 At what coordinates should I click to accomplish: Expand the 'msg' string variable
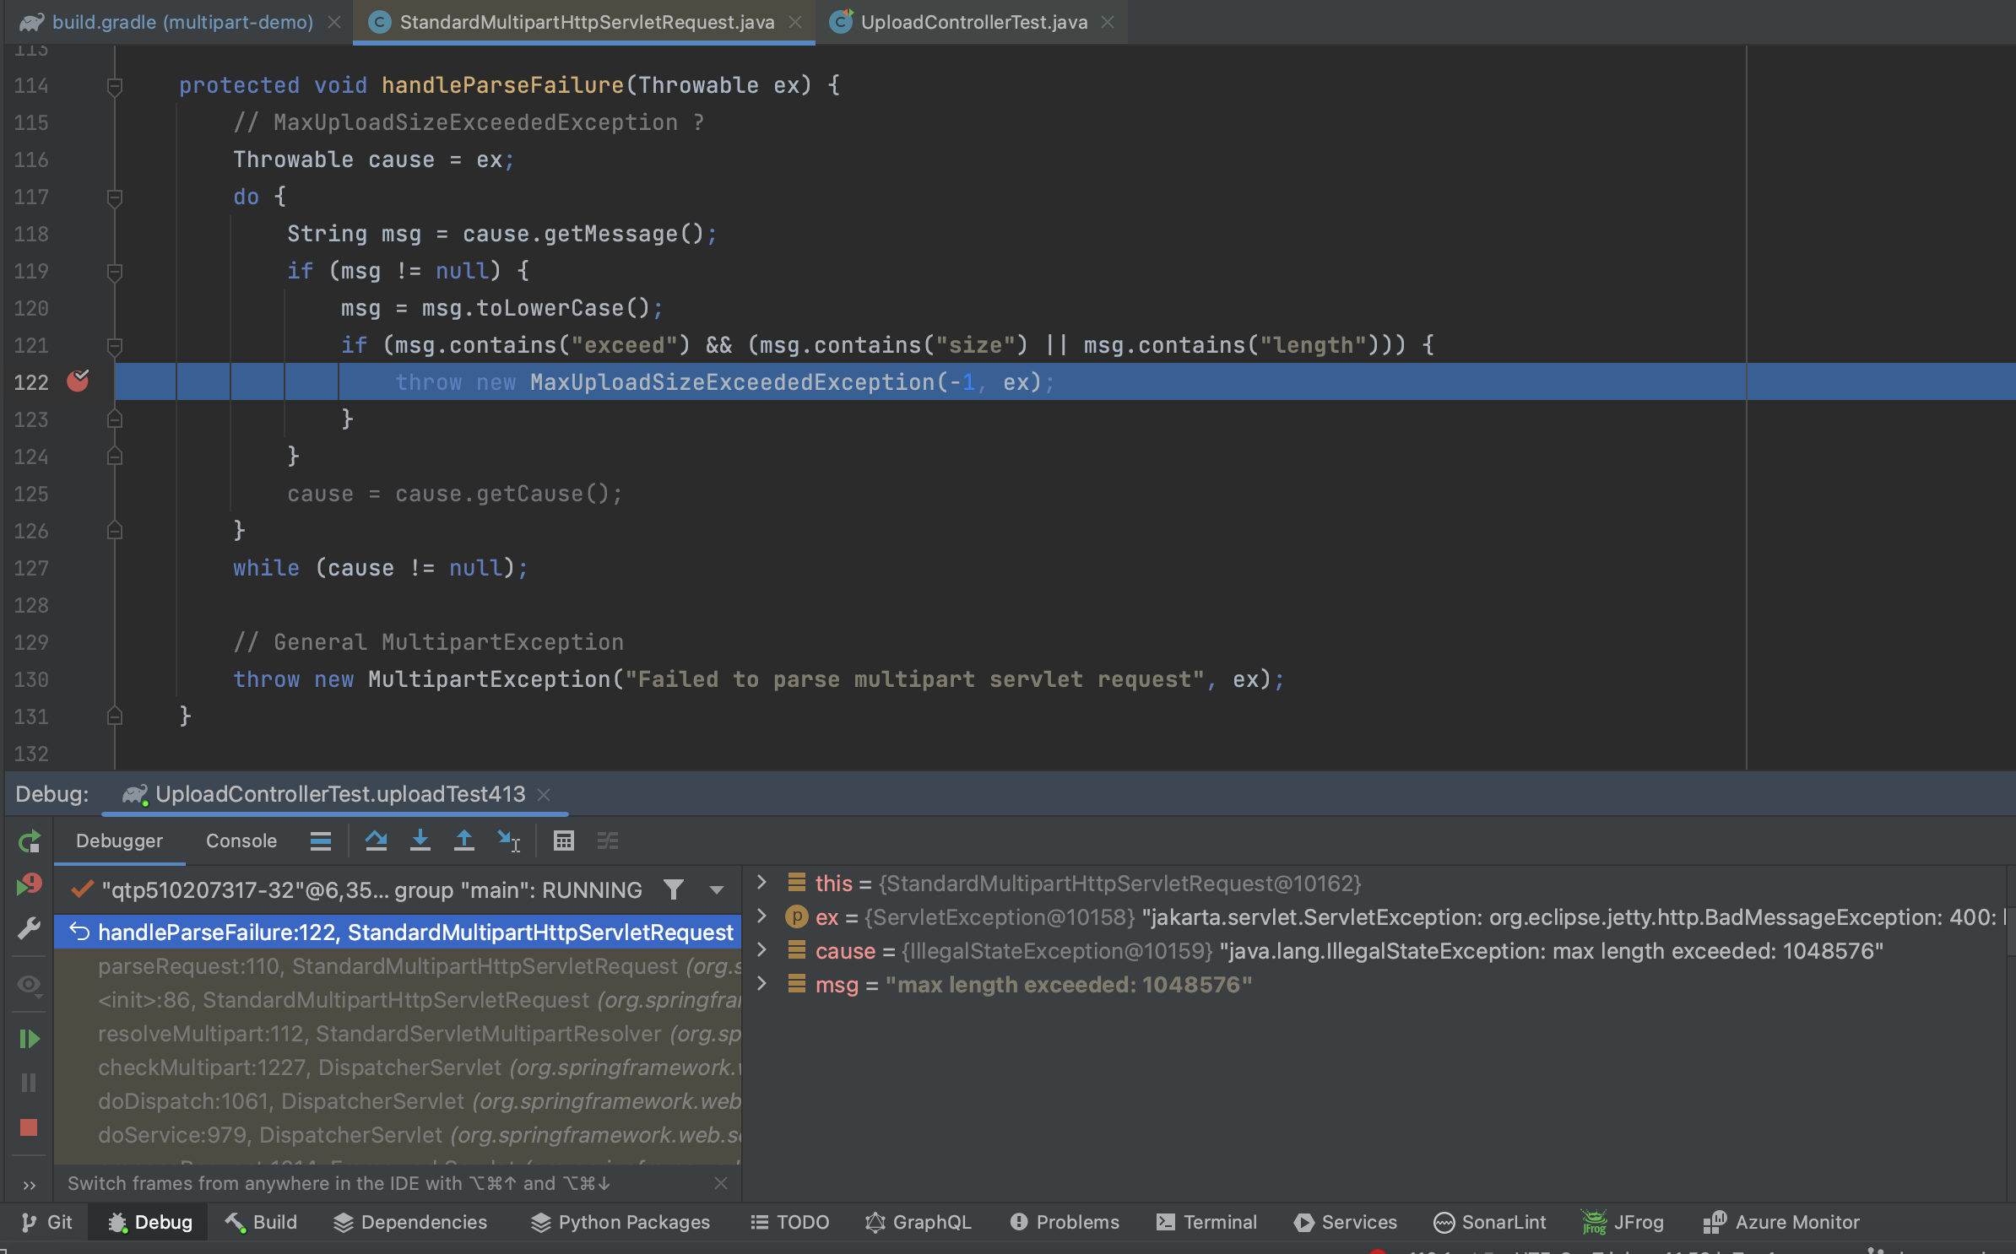coord(761,984)
